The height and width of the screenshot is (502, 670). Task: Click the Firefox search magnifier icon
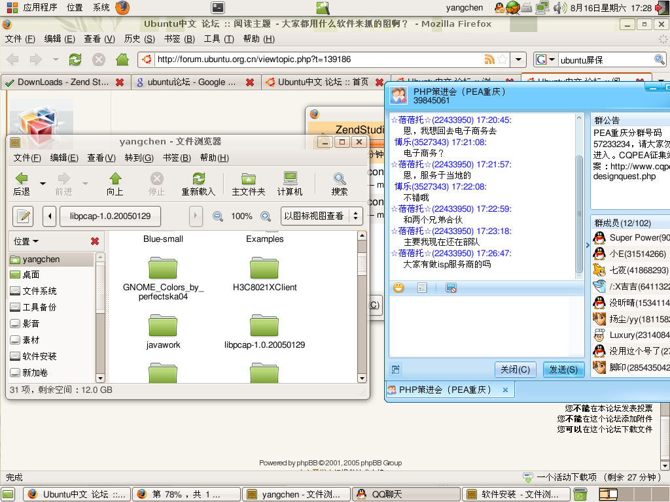tap(660, 59)
